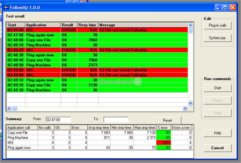Click the red 100% error cell for IMS

pyautogui.click(x=164, y=143)
